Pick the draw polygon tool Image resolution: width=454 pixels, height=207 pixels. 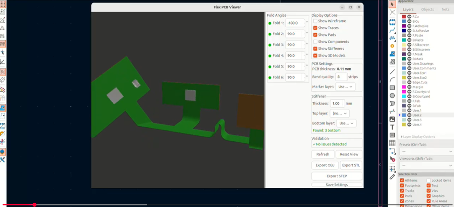(x=392, y=103)
